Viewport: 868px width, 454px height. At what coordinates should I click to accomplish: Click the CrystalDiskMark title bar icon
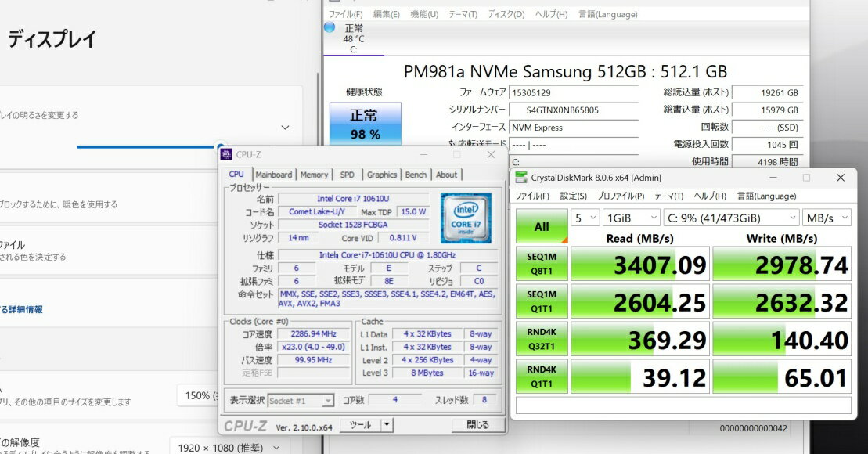tap(522, 178)
